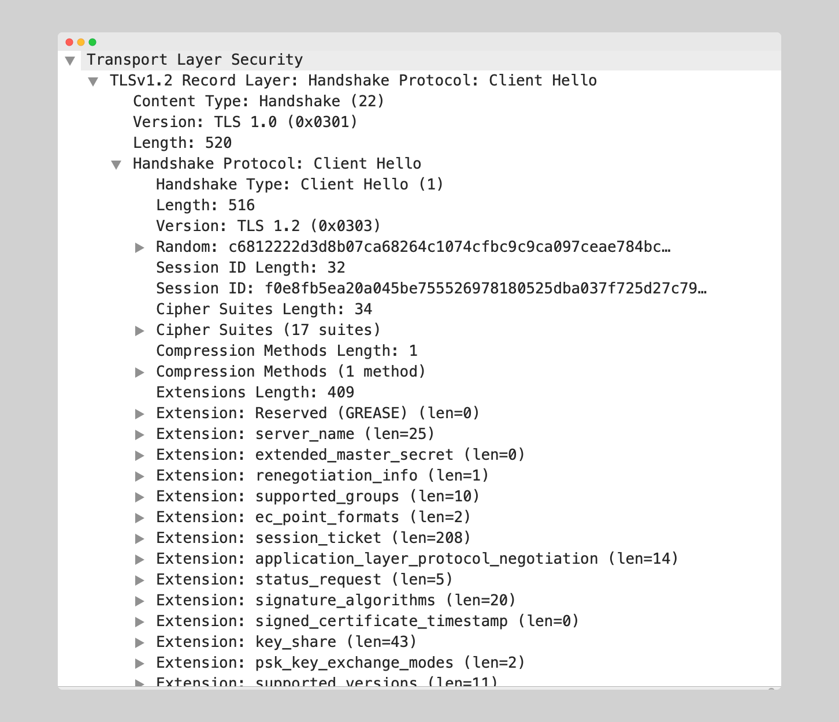839x722 pixels.
Task: Expand the ec_point_formats extension
Action: [x=140, y=518]
